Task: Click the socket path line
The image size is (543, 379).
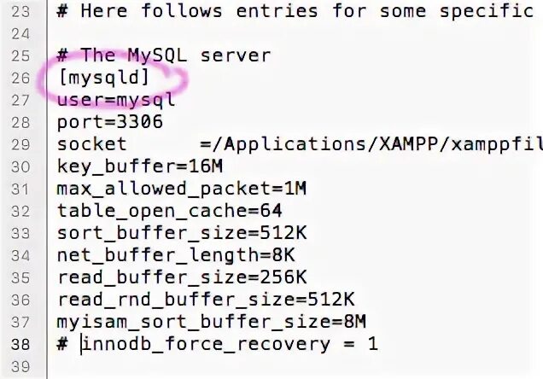Action: (300, 144)
